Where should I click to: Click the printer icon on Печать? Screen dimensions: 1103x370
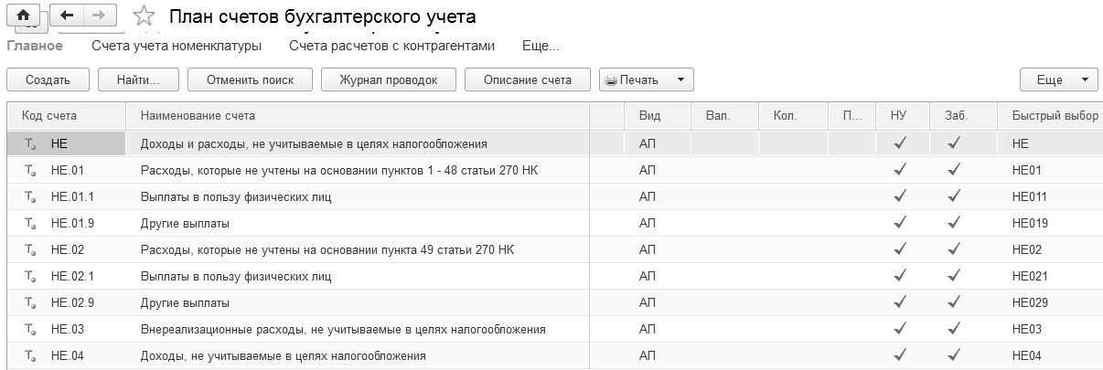pyautogui.click(x=611, y=80)
